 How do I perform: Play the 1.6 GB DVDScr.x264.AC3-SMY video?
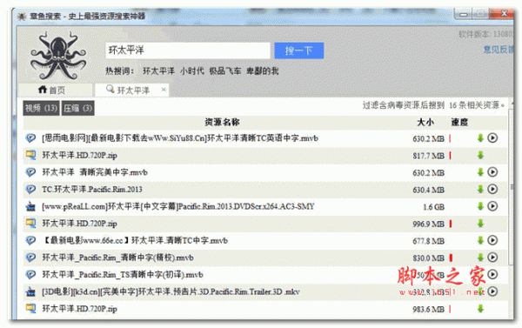pyautogui.click(x=492, y=206)
